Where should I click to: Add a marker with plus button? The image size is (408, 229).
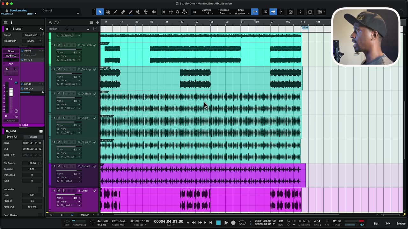[x=67, y=29]
